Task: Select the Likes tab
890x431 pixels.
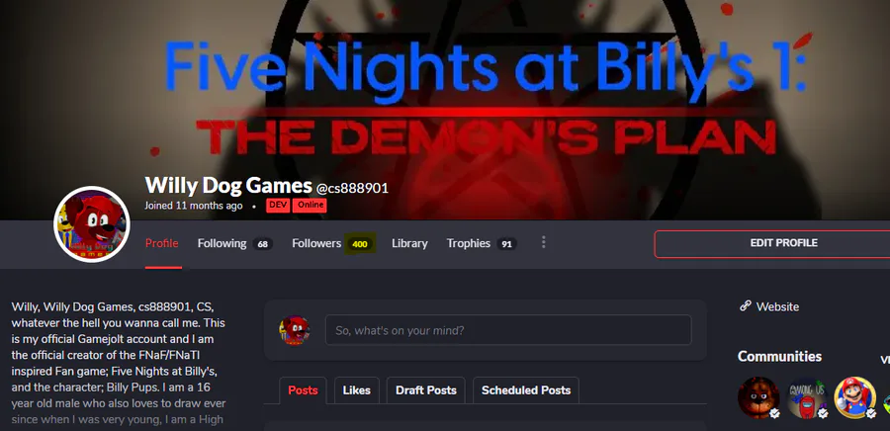Action: 356,390
